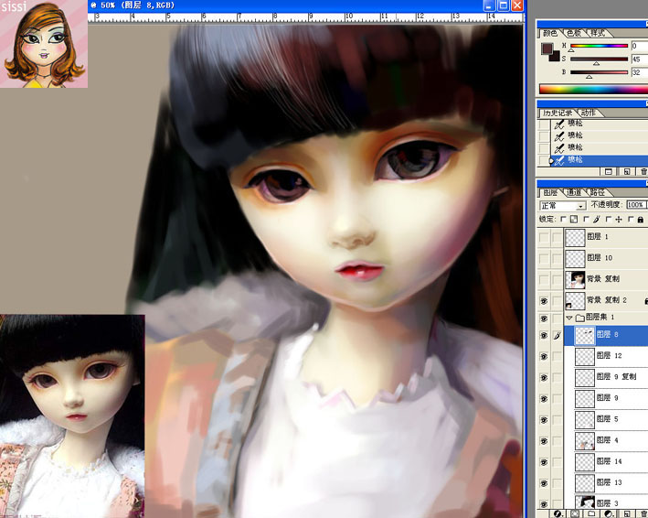Click the add layer style icon
This screenshot has height=518, width=648.
click(558, 514)
